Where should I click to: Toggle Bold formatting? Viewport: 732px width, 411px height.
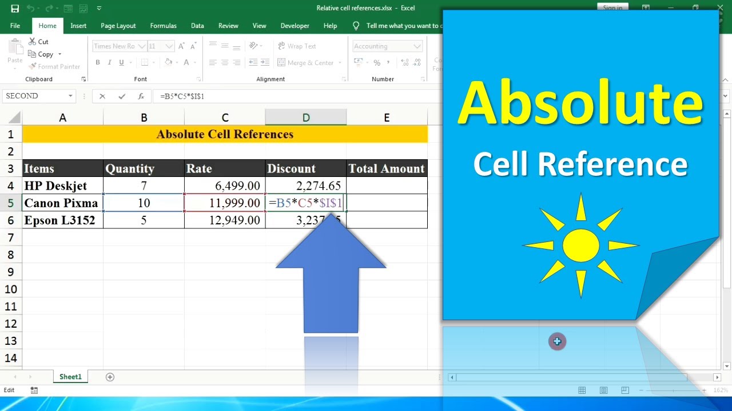click(x=98, y=63)
